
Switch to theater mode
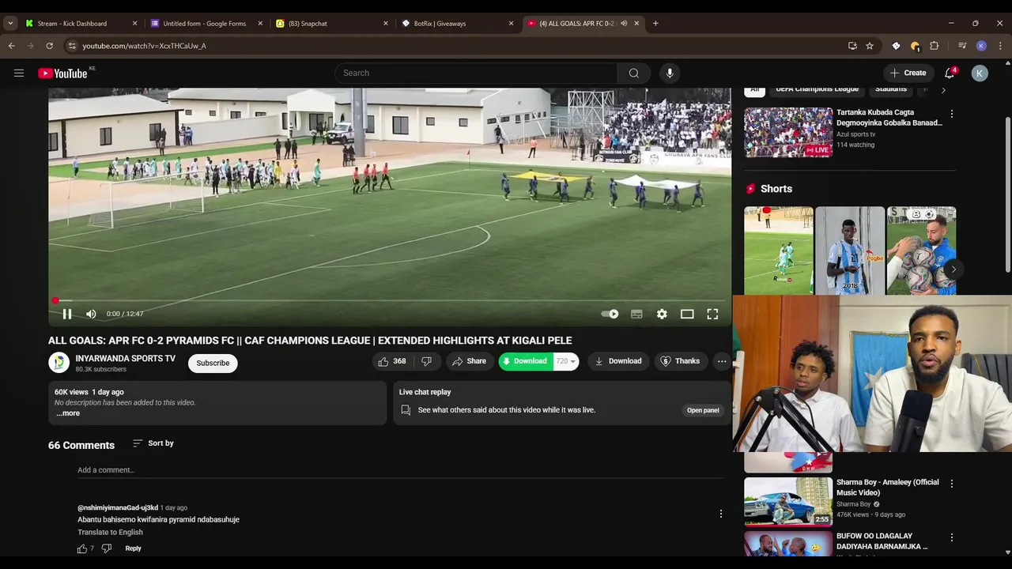[x=687, y=314]
